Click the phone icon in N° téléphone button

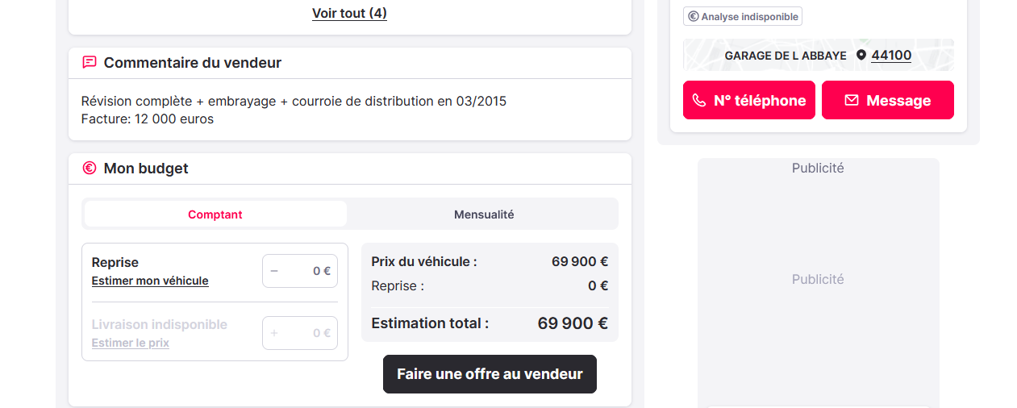coord(699,100)
